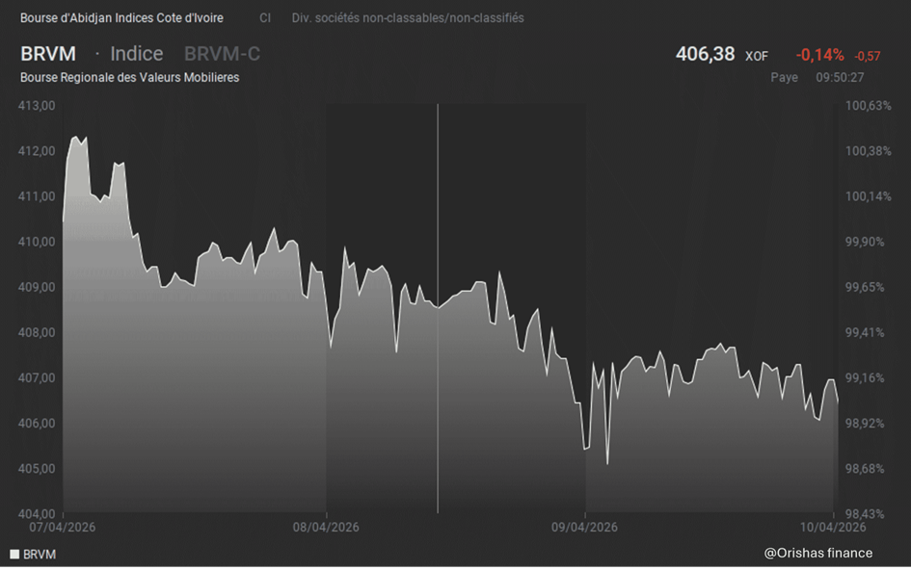This screenshot has height=570, width=911.
Task: Open the @Orishas finance watermark link
Action: (817, 553)
